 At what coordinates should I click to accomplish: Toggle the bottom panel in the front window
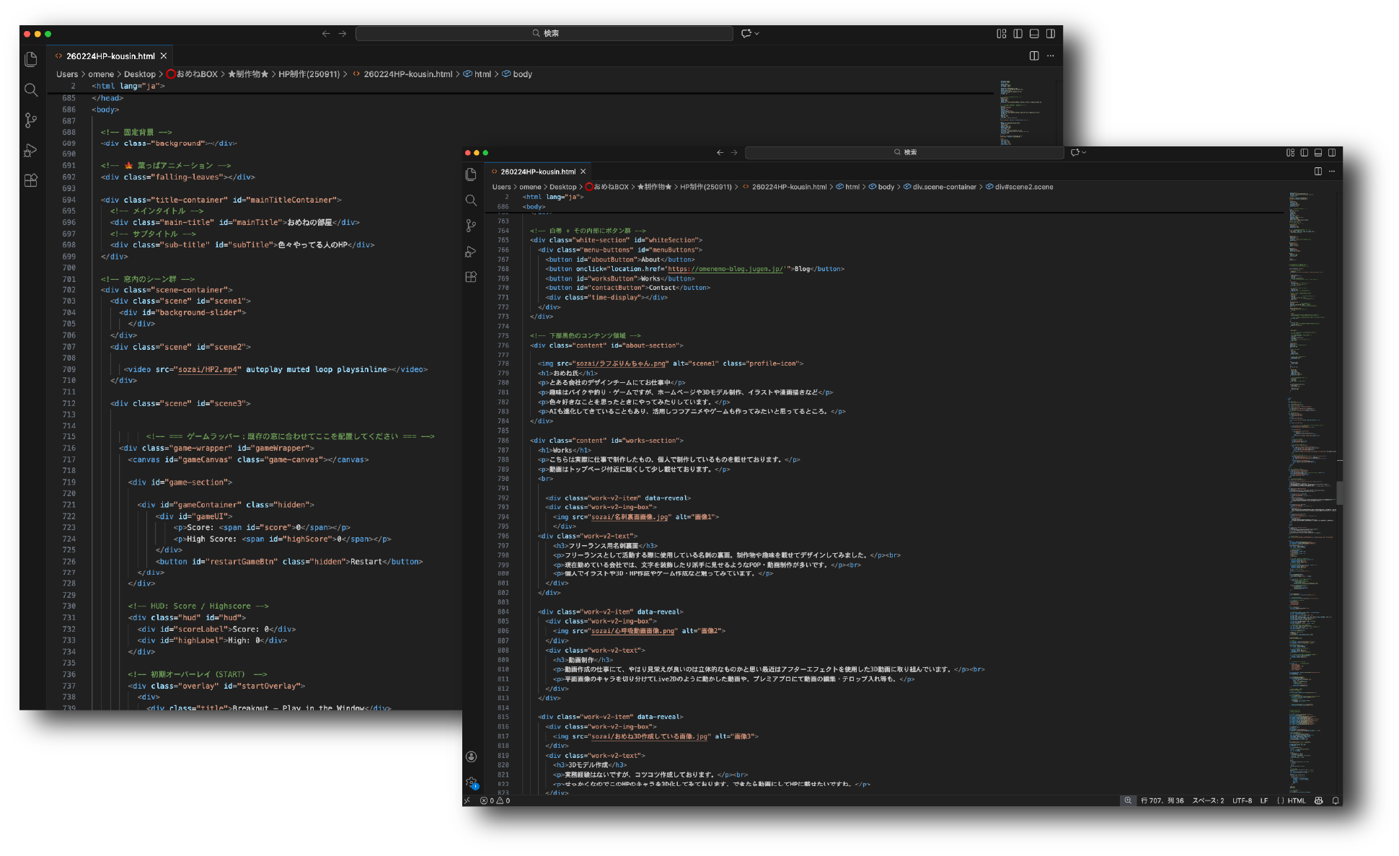(x=1318, y=152)
